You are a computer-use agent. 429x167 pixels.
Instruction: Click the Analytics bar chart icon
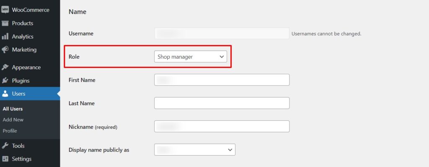tap(5, 37)
